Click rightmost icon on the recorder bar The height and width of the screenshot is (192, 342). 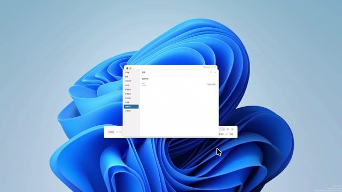232,129
